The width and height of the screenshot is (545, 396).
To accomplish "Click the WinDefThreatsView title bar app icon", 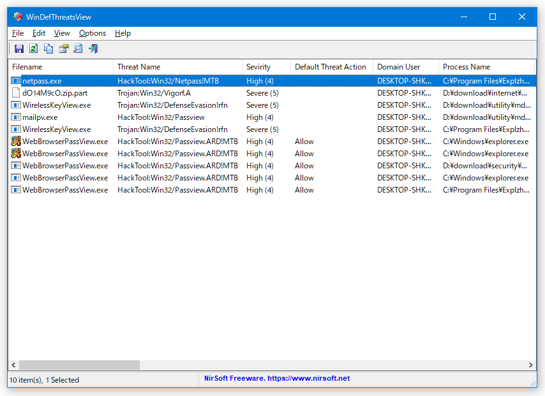I will coord(18,17).
